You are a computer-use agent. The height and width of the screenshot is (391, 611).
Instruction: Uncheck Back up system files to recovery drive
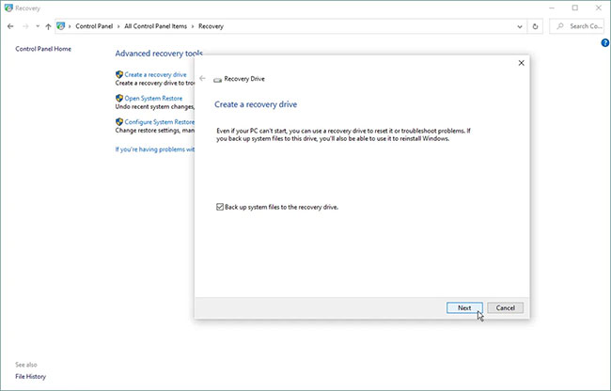click(220, 207)
